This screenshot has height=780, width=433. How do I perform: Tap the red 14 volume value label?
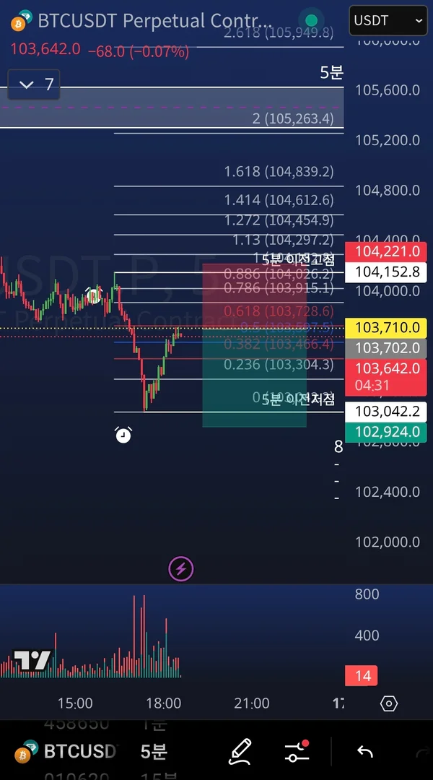click(x=362, y=675)
